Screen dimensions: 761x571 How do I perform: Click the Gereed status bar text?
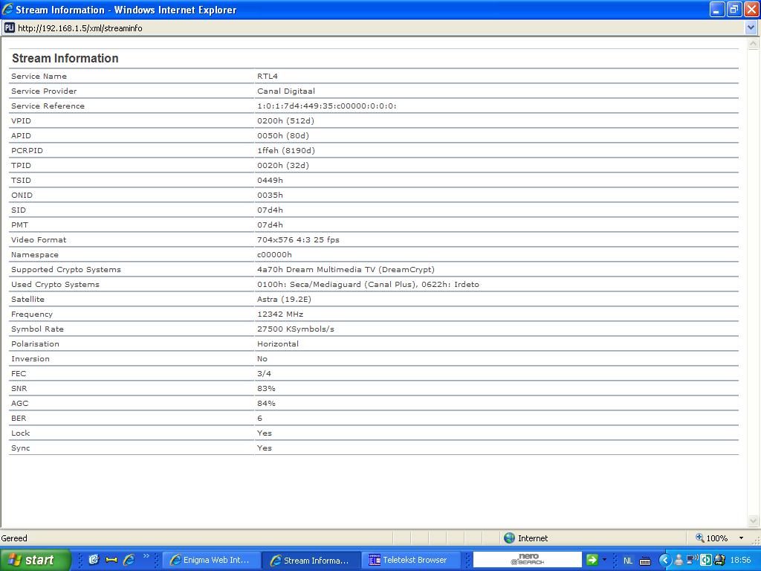tap(14, 538)
